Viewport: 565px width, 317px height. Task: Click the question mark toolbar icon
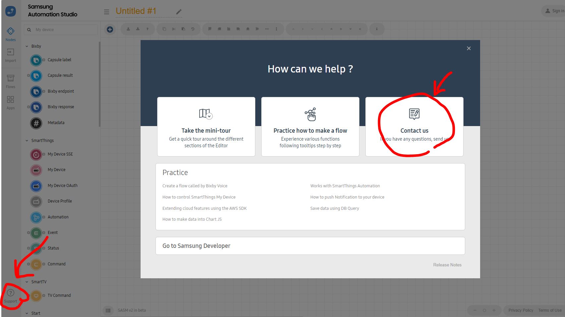coord(148,29)
